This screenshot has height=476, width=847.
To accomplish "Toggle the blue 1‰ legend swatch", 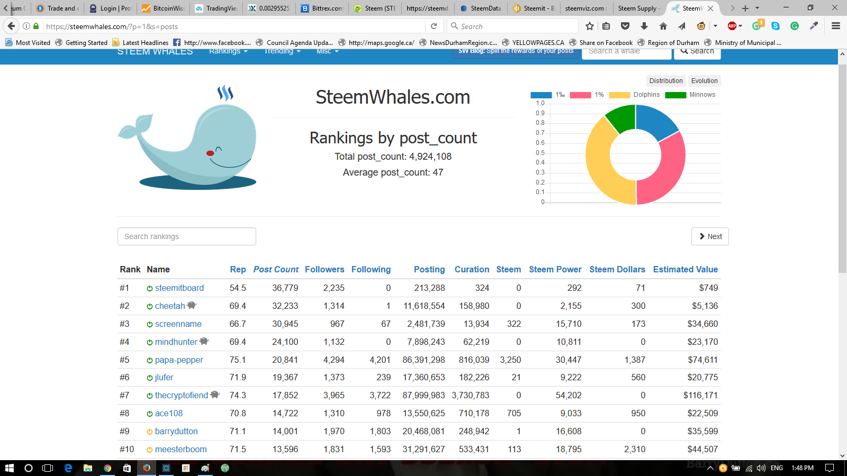I will point(541,95).
